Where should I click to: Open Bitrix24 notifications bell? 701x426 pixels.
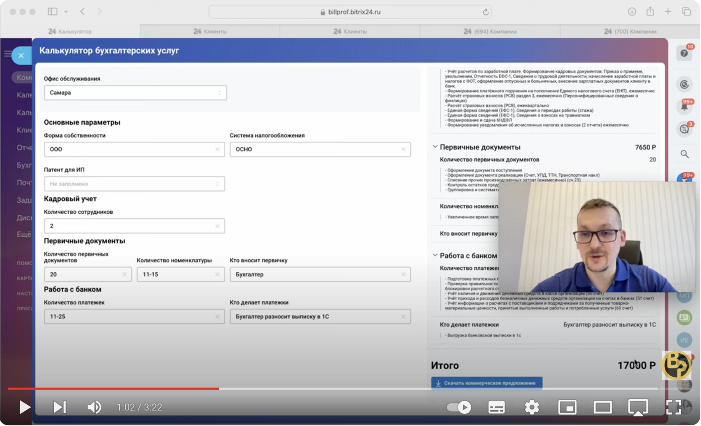click(684, 106)
